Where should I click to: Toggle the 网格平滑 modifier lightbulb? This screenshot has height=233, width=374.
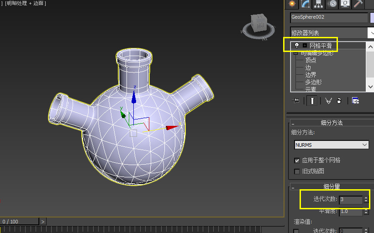(x=297, y=45)
